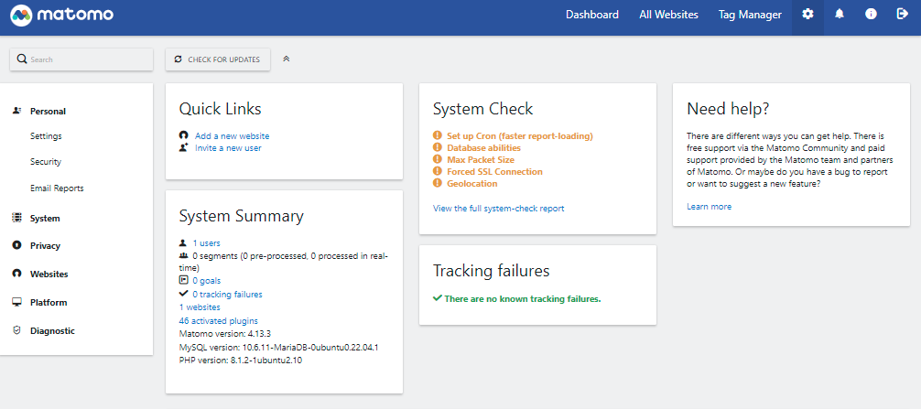This screenshot has height=409, width=921.
Task: Open the info about Matomo icon
Action: (x=871, y=15)
